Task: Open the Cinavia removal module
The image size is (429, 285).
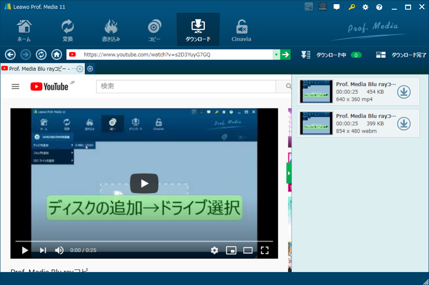Action: [241, 30]
